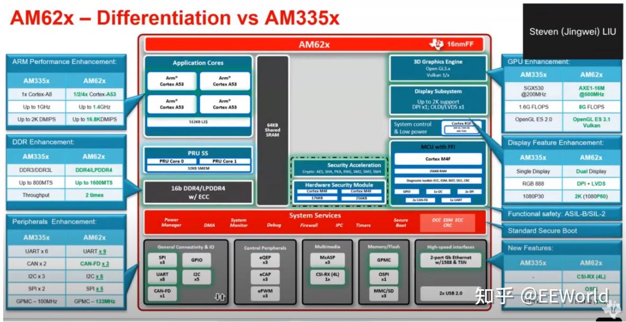Select the GPIO block in General Connectivity & IO
The width and height of the screenshot is (626, 322).
pyautogui.click(x=196, y=260)
